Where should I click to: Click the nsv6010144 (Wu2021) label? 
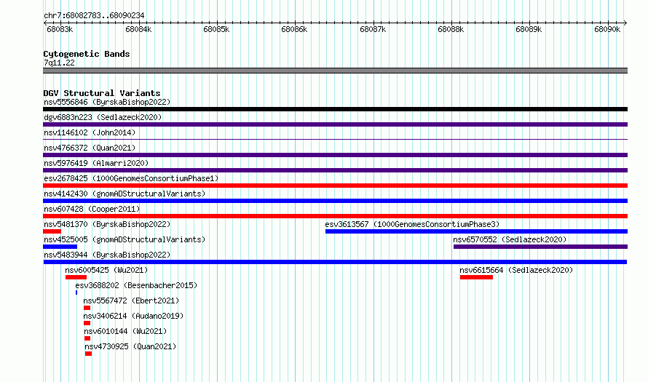pyautogui.click(x=125, y=331)
